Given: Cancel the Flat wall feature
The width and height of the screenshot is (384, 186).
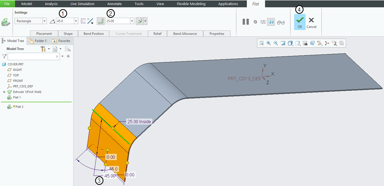Looking at the screenshot, I should click(x=311, y=22).
